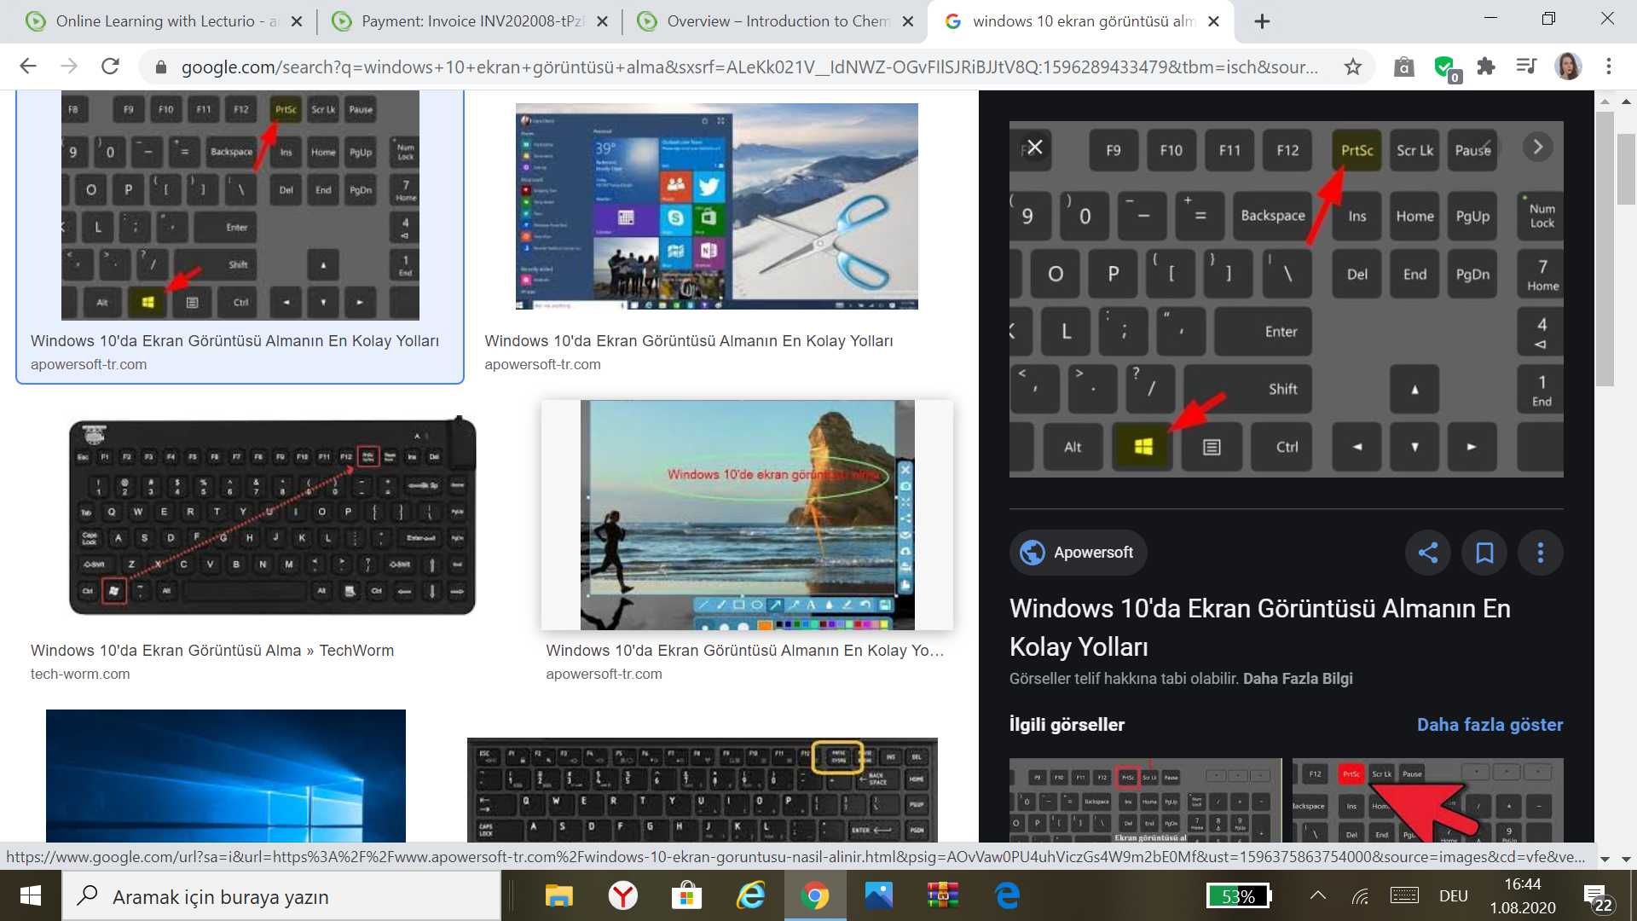Open the large keyboard preview image

point(1287,299)
